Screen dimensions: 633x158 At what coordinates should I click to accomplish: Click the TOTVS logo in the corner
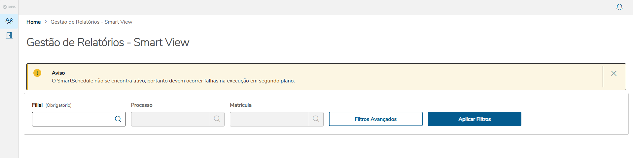pos(9,7)
